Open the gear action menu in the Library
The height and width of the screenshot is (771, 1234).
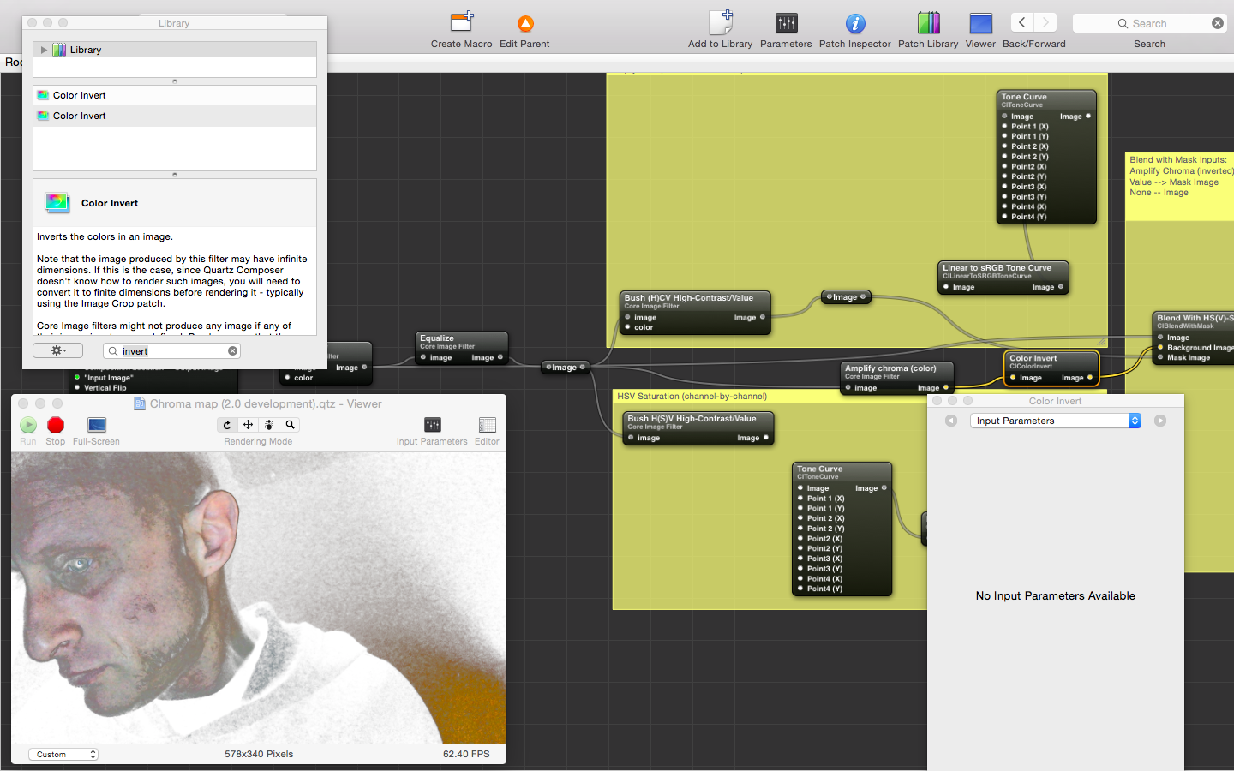tap(57, 350)
